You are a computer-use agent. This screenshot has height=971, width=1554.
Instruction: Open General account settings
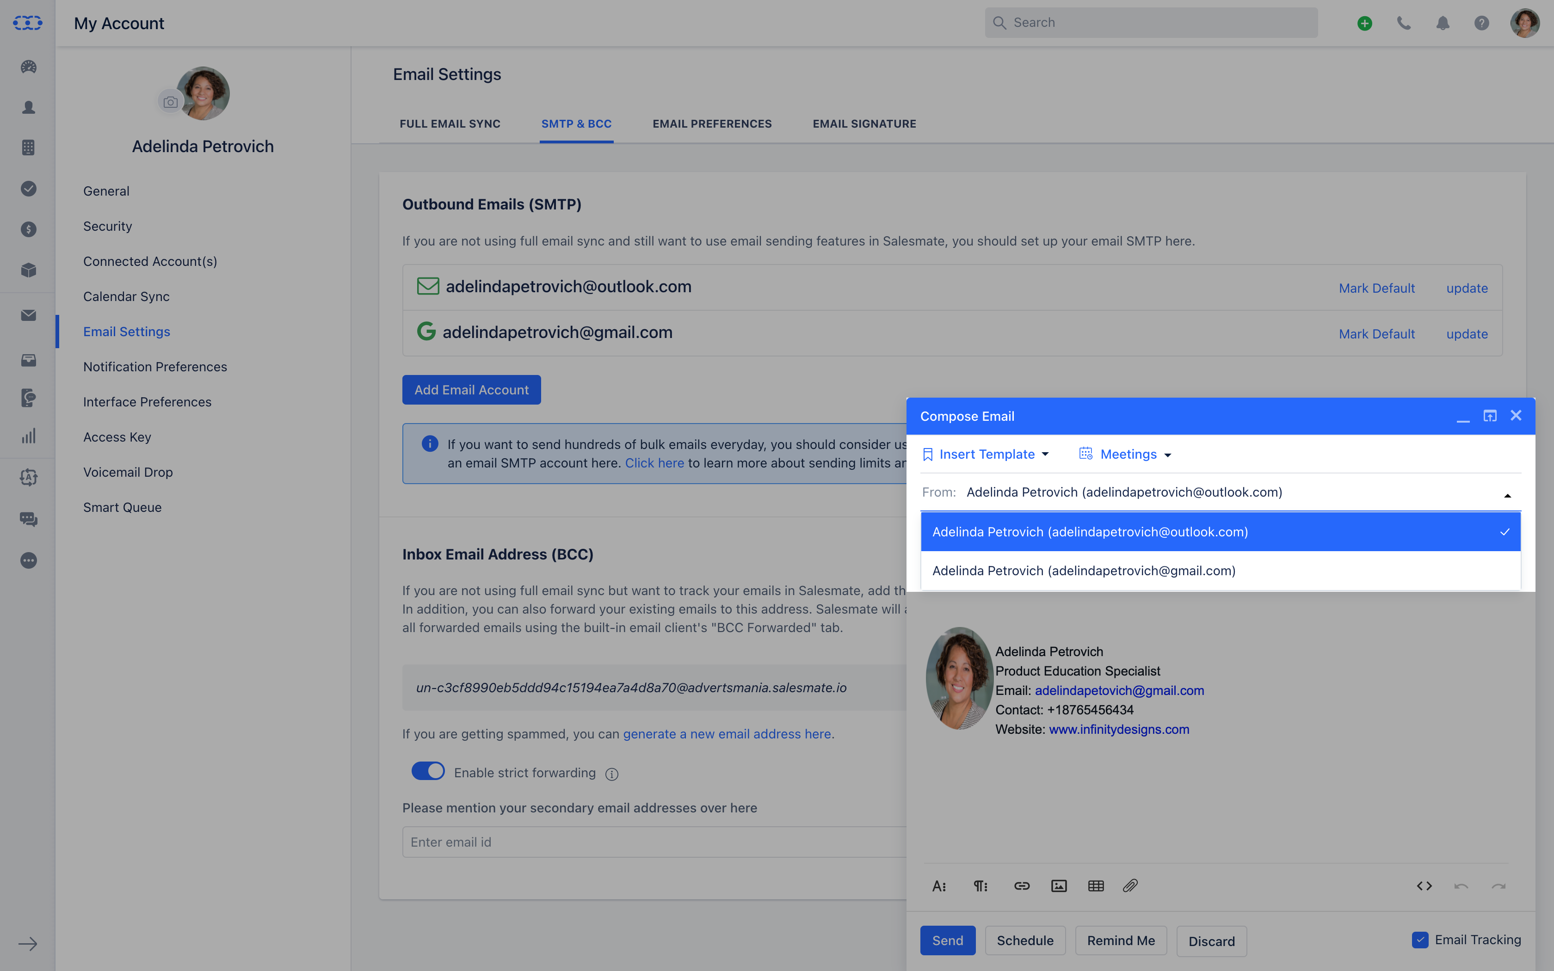(106, 191)
